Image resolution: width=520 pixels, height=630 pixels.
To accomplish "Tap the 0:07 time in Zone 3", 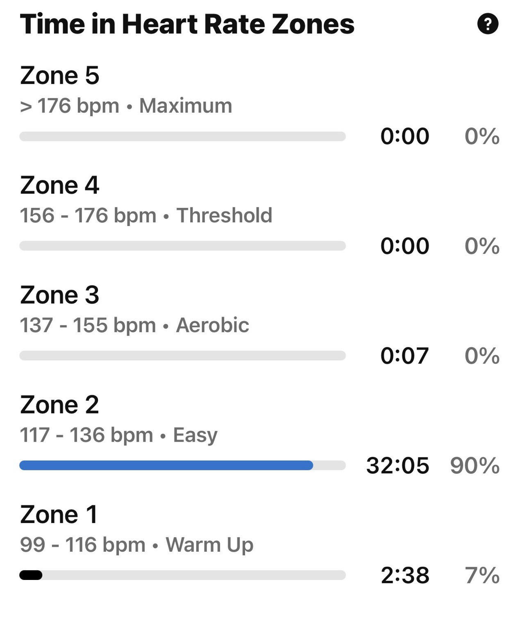I will pyautogui.click(x=404, y=356).
